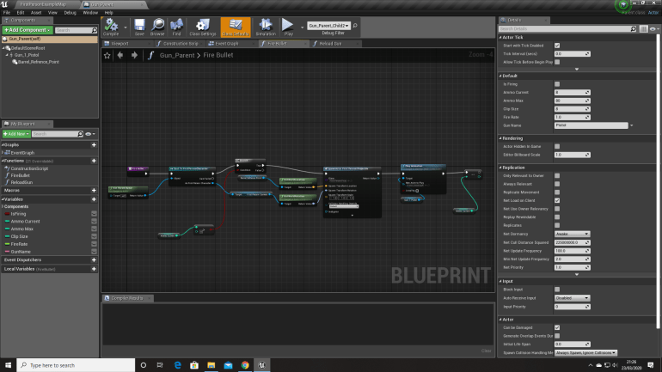
Task: Add a new variable with plus
Action: (x=94, y=199)
